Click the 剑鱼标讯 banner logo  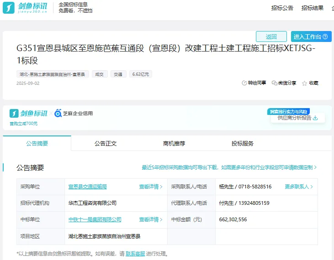(28, 113)
